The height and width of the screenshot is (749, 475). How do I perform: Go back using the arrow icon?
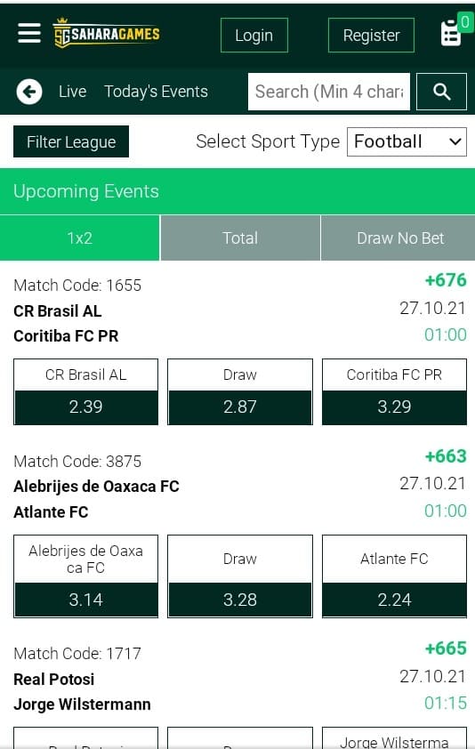pos(29,92)
